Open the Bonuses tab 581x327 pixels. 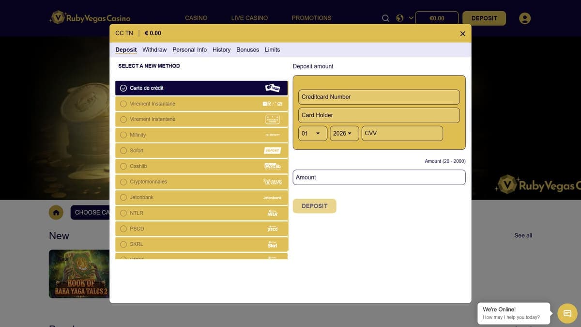click(x=247, y=50)
